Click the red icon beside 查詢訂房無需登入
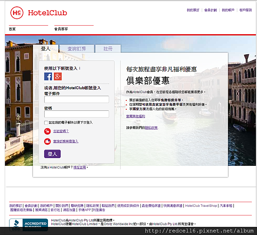This screenshot has width=257, height=235. tap(48, 141)
